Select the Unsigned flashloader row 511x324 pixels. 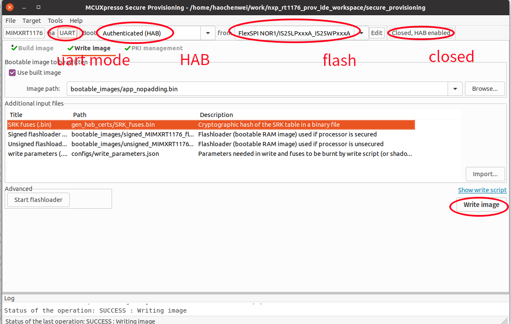211,144
